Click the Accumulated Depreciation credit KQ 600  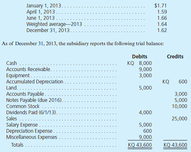tap(175, 82)
